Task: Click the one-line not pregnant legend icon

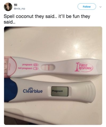Action: [x=36, y=69]
